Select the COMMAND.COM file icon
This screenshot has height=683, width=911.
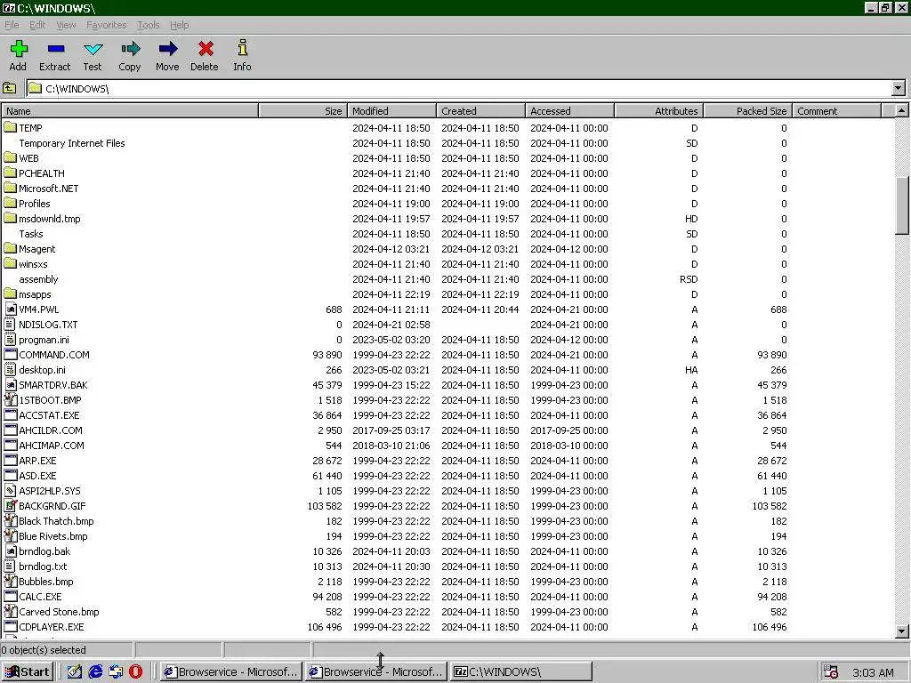[11, 354]
